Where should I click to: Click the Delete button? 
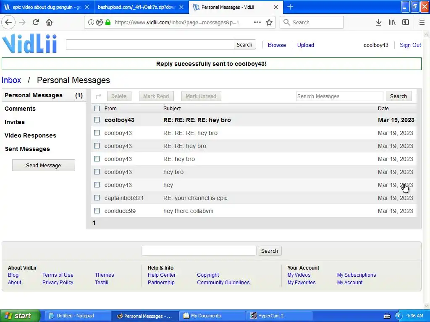(119, 96)
